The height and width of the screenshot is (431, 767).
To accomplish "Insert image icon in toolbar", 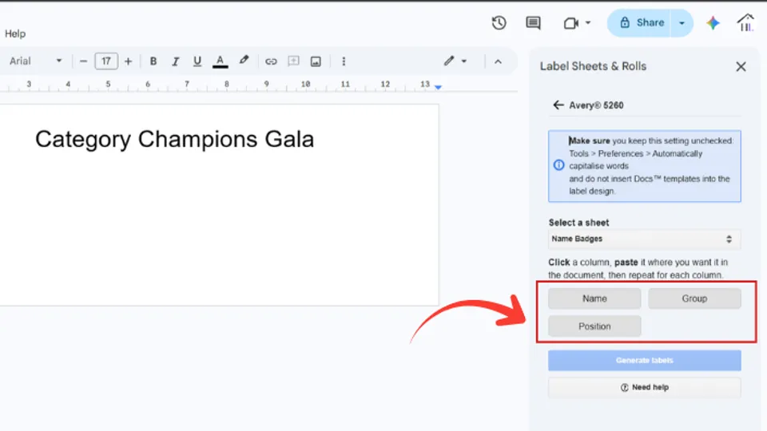I will pyautogui.click(x=316, y=61).
